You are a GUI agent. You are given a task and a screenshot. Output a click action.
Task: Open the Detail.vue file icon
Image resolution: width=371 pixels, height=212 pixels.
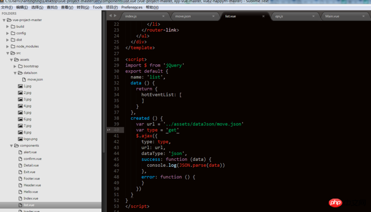click(x=20, y=165)
